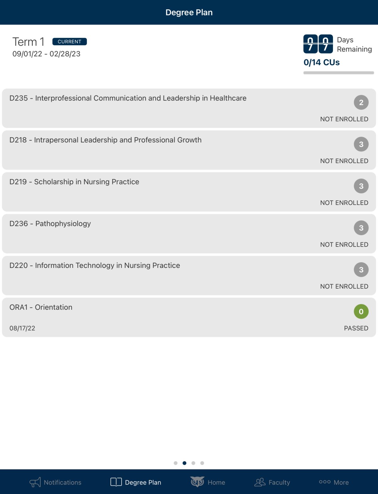
Task: Tap the green 0 badge on Orientation
Action: coord(361,311)
